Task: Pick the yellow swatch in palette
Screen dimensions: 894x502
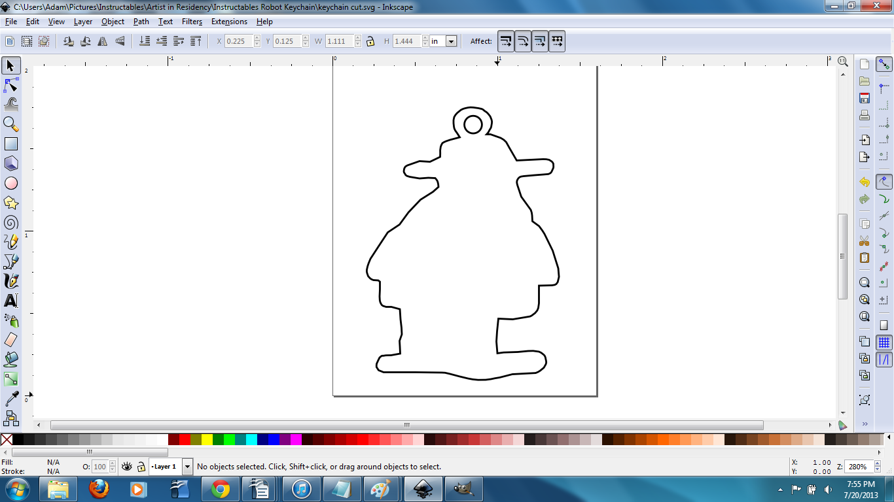Action: tap(207, 439)
